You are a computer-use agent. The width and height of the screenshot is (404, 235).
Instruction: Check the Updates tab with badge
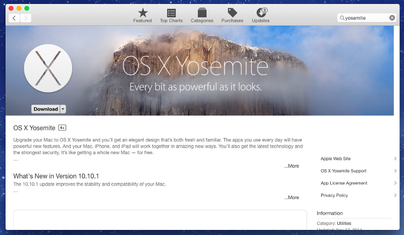click(x=261, y=16)
